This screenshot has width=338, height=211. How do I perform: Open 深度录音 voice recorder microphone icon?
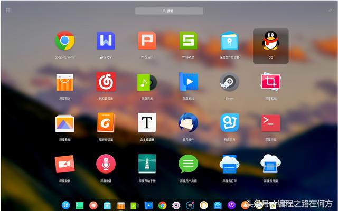106,164
